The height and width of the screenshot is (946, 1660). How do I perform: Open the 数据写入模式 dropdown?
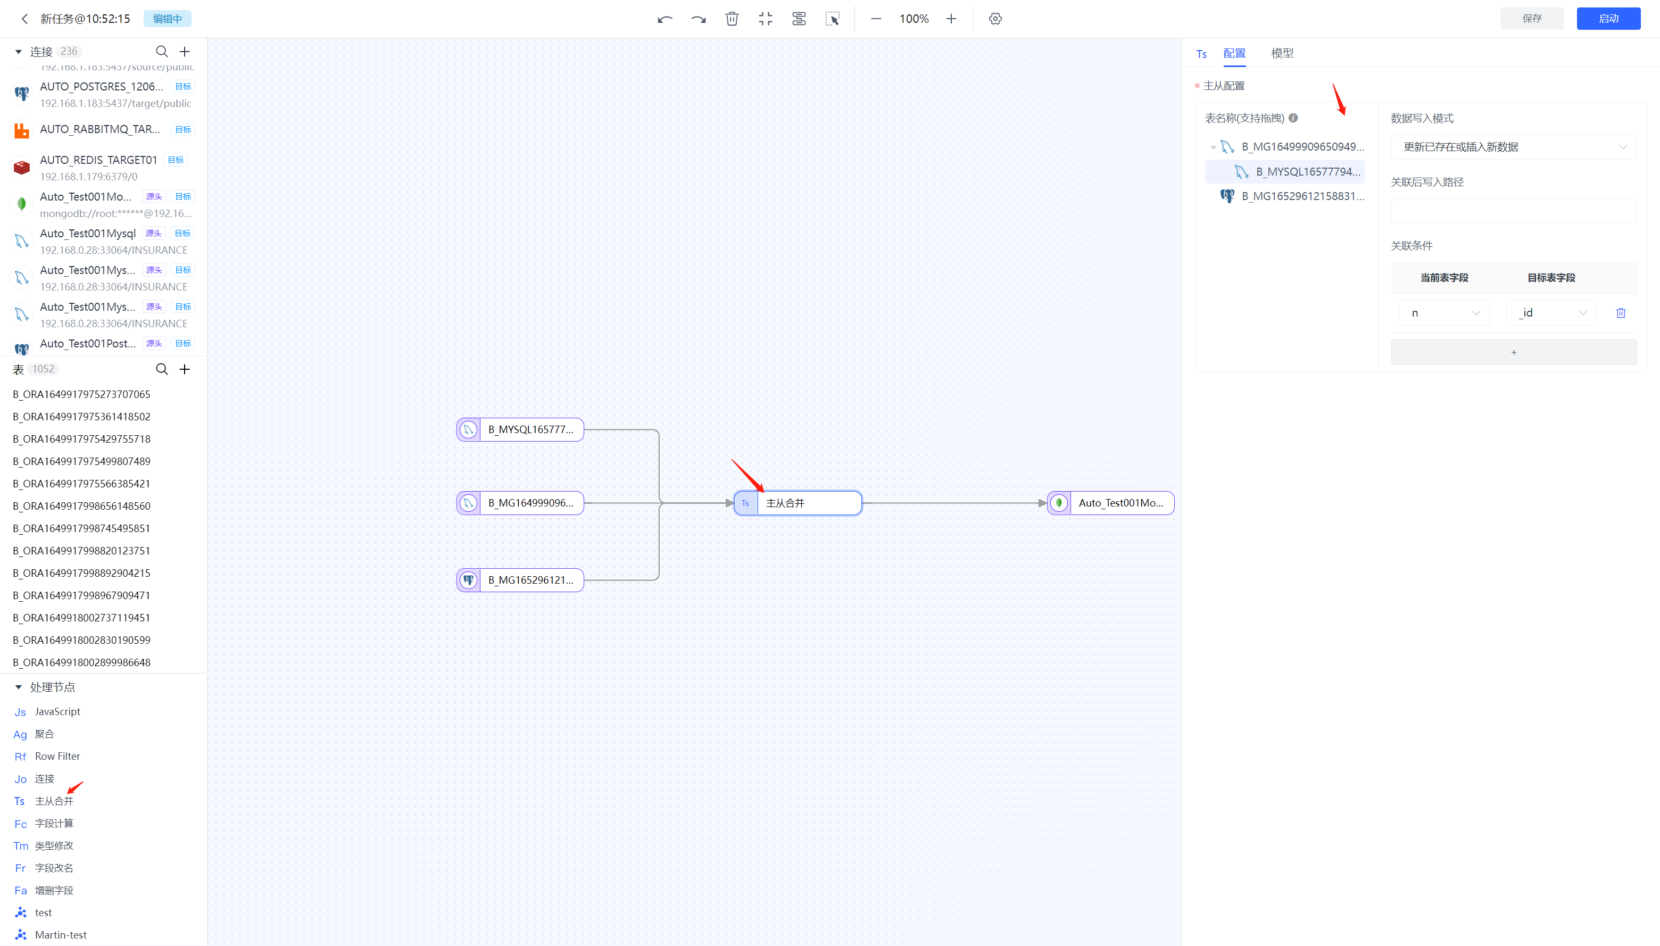(1513, 147)
